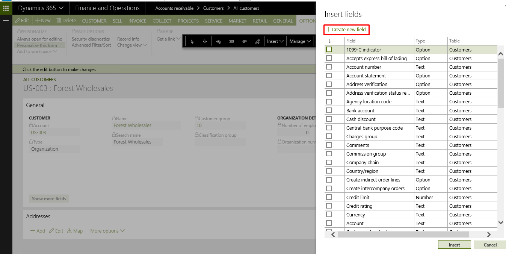
Task: Expand the Insert dropdown in personalization toolbar
Action: 275,41
